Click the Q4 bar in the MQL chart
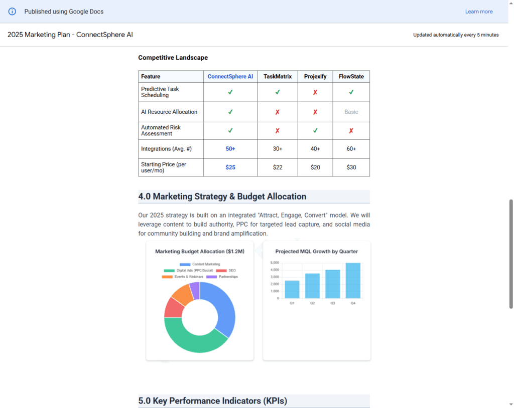This screenshot has width=514, height=408. click(x=353, y=280)
